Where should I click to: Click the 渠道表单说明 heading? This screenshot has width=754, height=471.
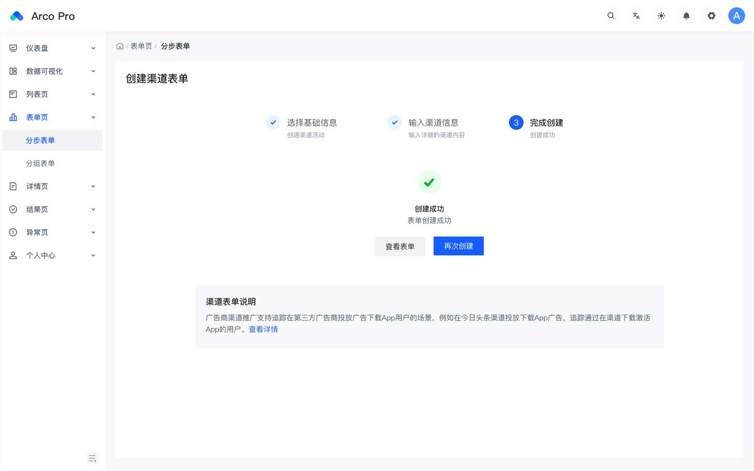tap(231, 301)
